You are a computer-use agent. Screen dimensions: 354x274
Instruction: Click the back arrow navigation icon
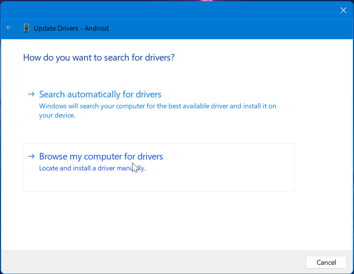tap(8, 28)
